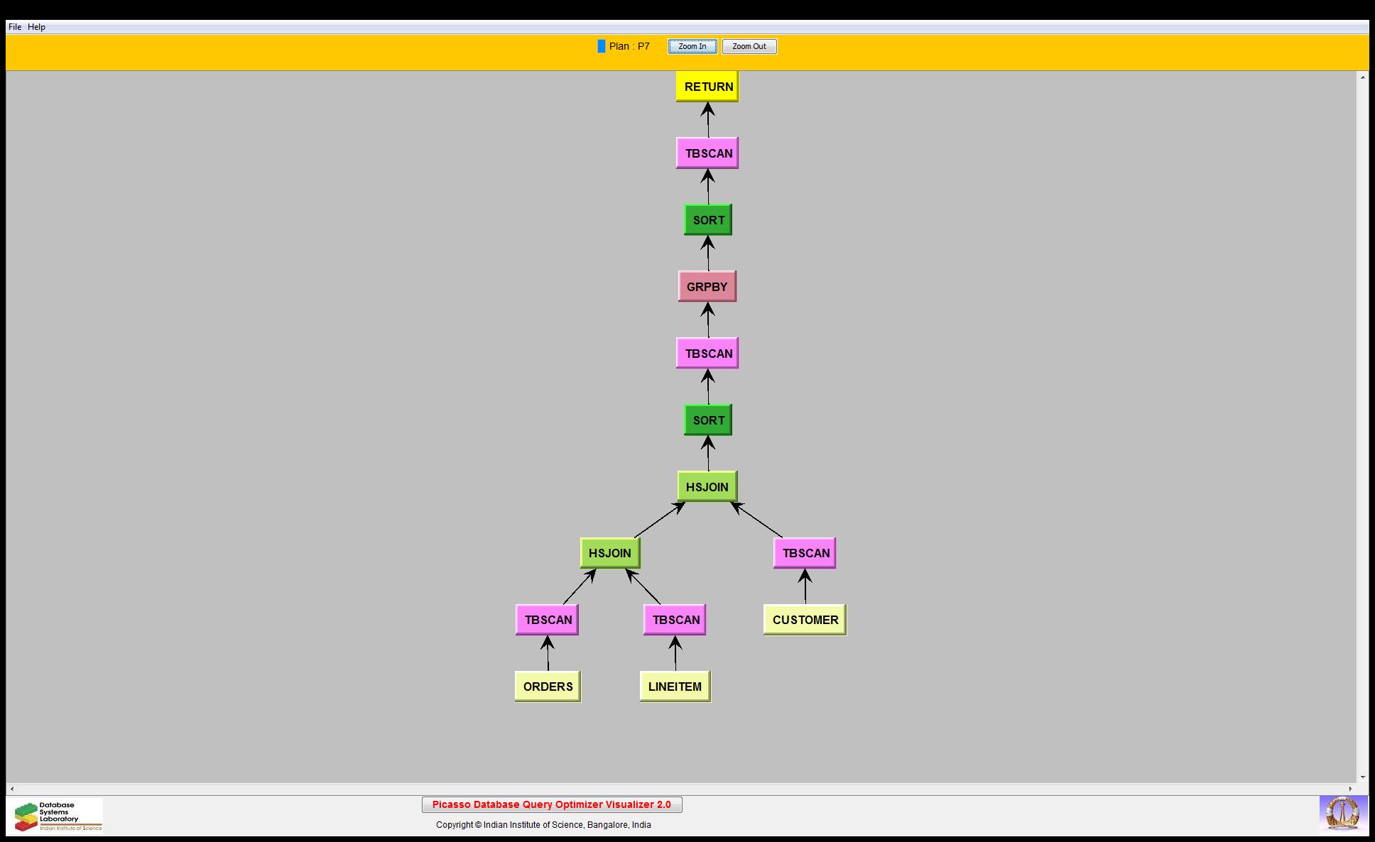Click the Indian Institute of Science emblem
The height and width of the screenshot is (842, 1375).
point(1342,814)
